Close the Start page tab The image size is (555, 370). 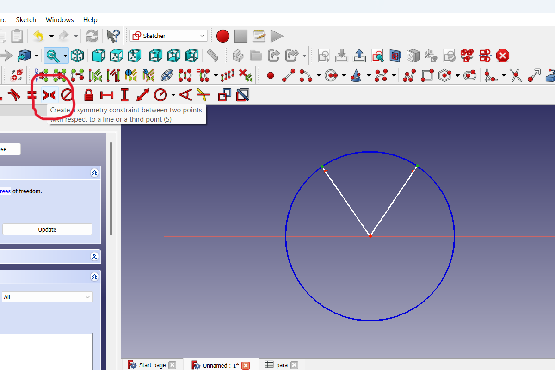173,365
